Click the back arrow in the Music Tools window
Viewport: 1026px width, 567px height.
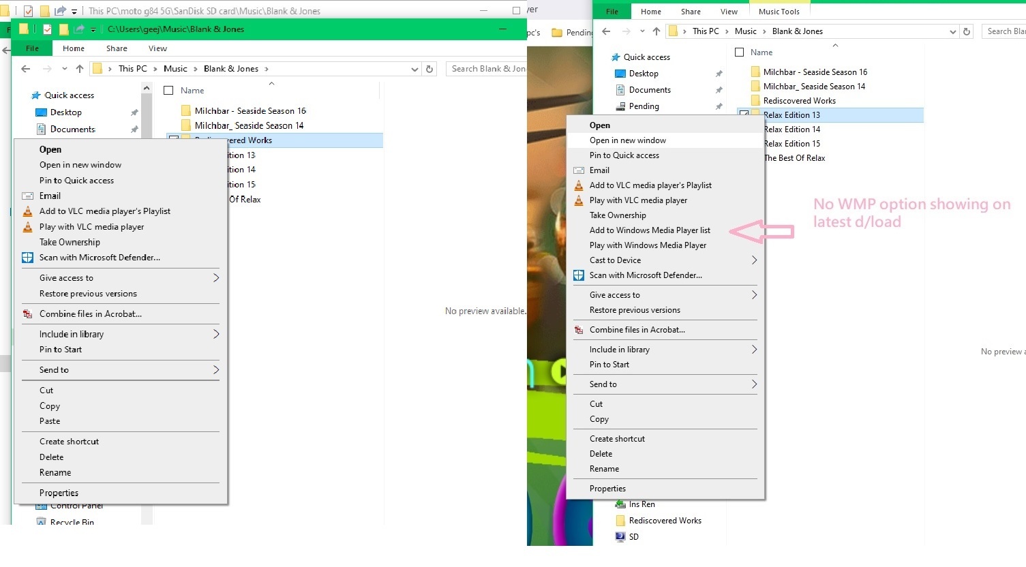point(606,31)
